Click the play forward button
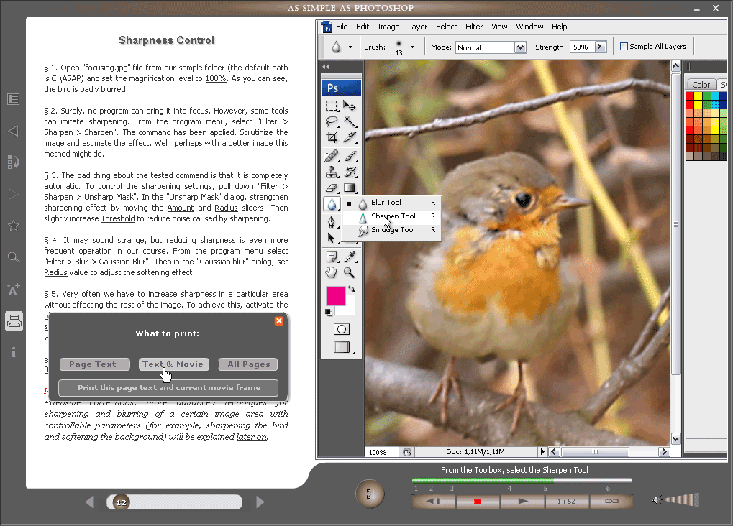This screenshot has width=733, height=526. [523, 502]
